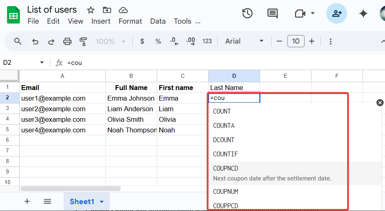Show hidden menus via ellipsis
The image size is (385, 211).
coord(198,22)
